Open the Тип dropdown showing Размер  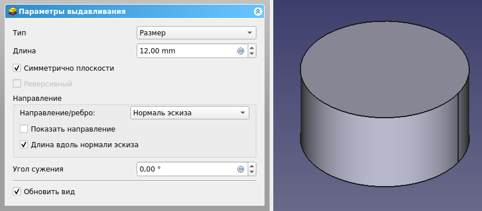(196, 33)
